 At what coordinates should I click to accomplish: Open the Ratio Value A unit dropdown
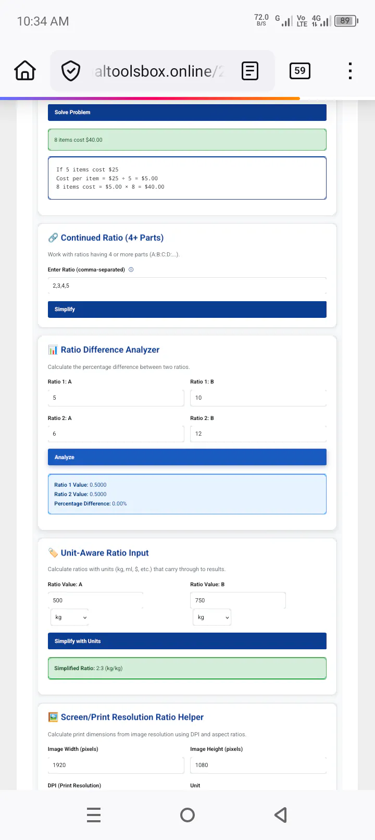click(69, 617)
